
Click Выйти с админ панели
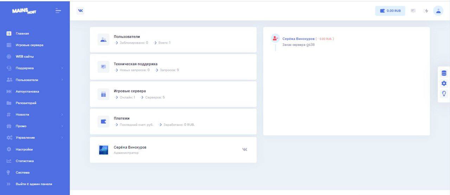(x=34, y=184)
